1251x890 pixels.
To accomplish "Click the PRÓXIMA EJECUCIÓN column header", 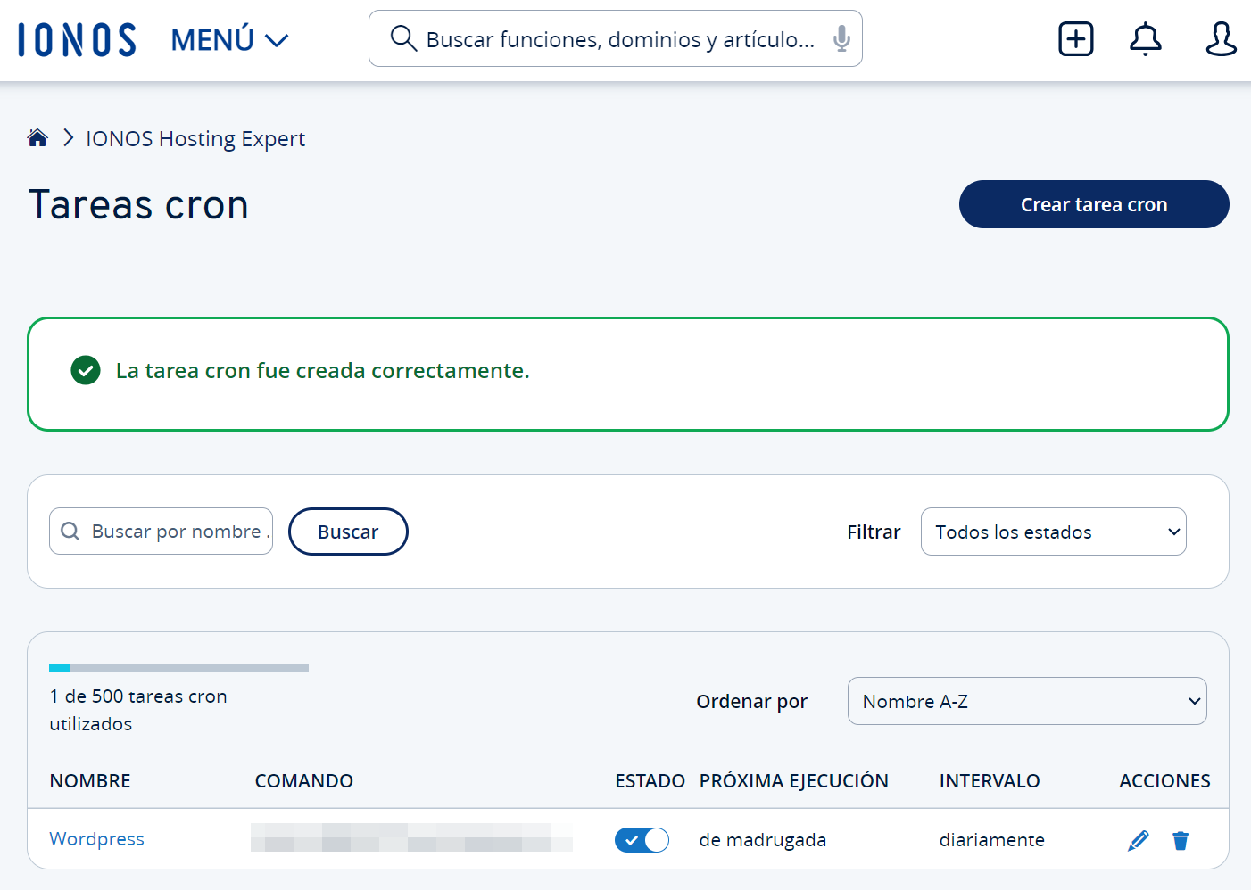I will (x=793, y=781).
